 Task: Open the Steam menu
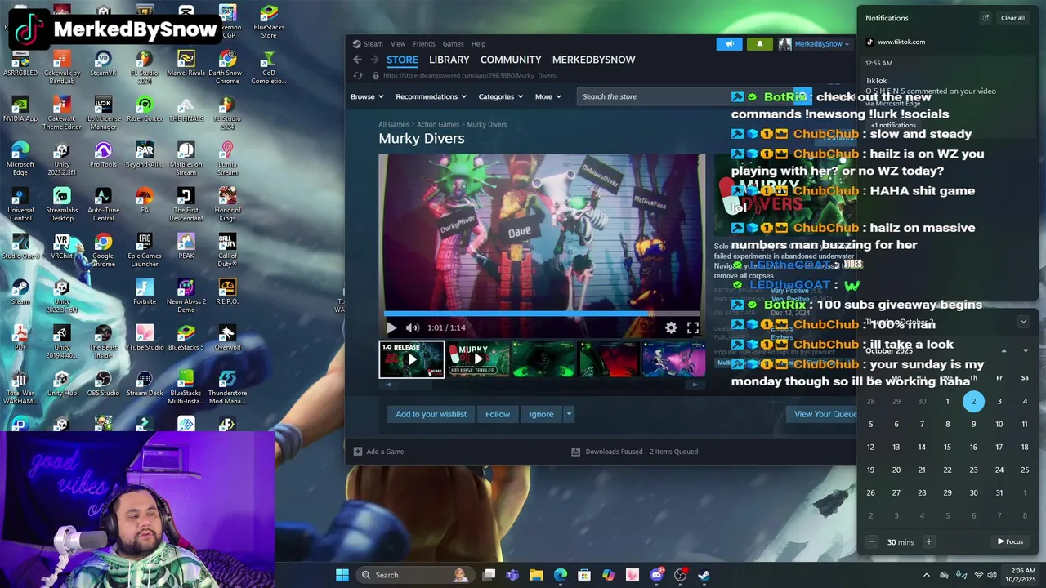point(373,44)
